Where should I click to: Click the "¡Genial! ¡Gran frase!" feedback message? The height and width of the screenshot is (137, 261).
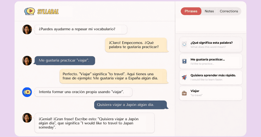pyautogui.click(x=95, y=123)
